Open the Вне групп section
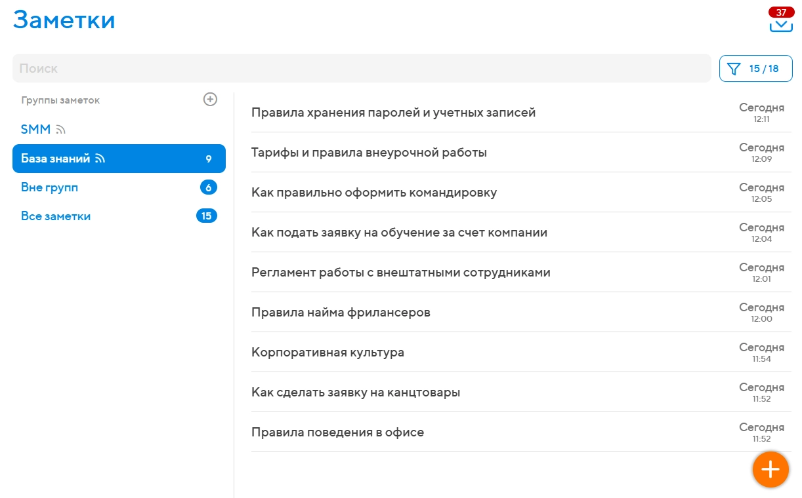 (119, 187)
